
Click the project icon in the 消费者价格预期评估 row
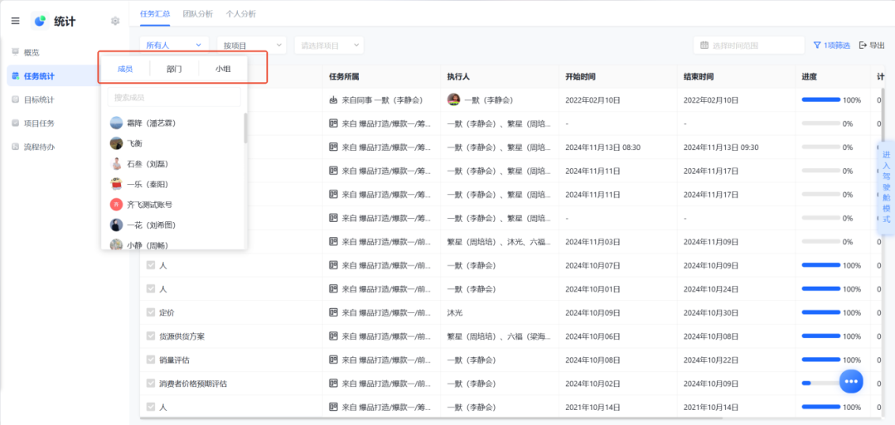click(x=334, y=384)
